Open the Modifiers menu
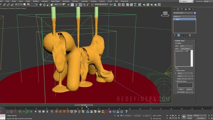 point(36,1)
